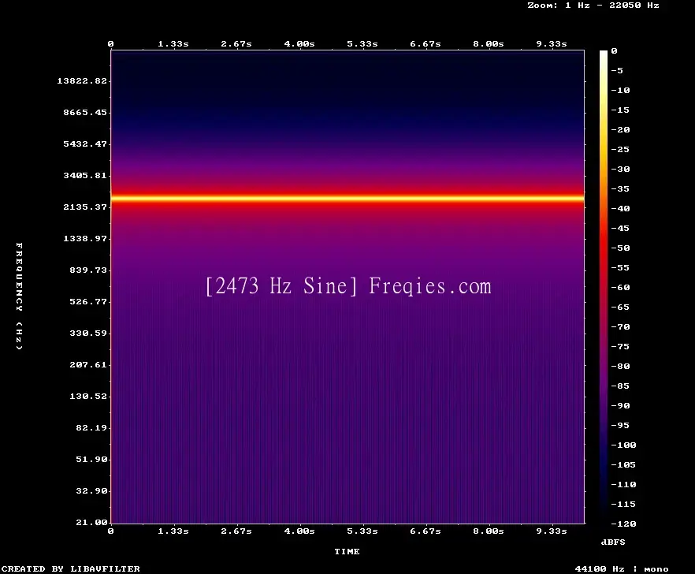Click the -120 dBFS scale value

[x=623, y=524]
